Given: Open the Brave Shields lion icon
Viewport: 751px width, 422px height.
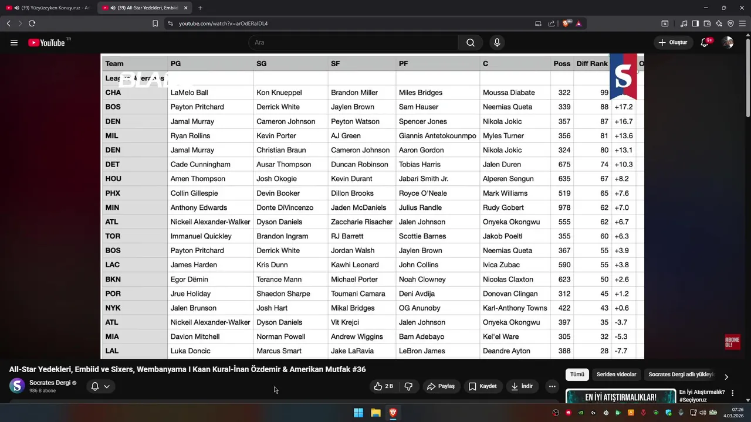Looking at the screenshot, I should click(566, 23).
